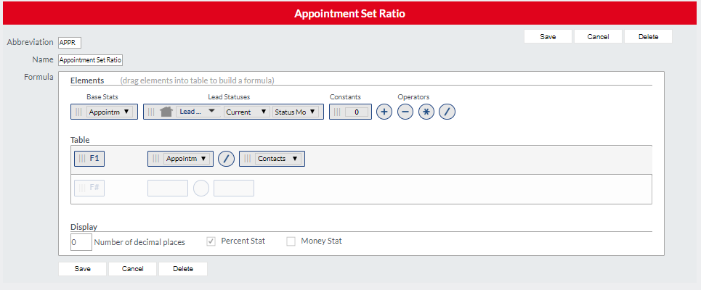
Task: Click the Formula label
Action: (39, 77)
